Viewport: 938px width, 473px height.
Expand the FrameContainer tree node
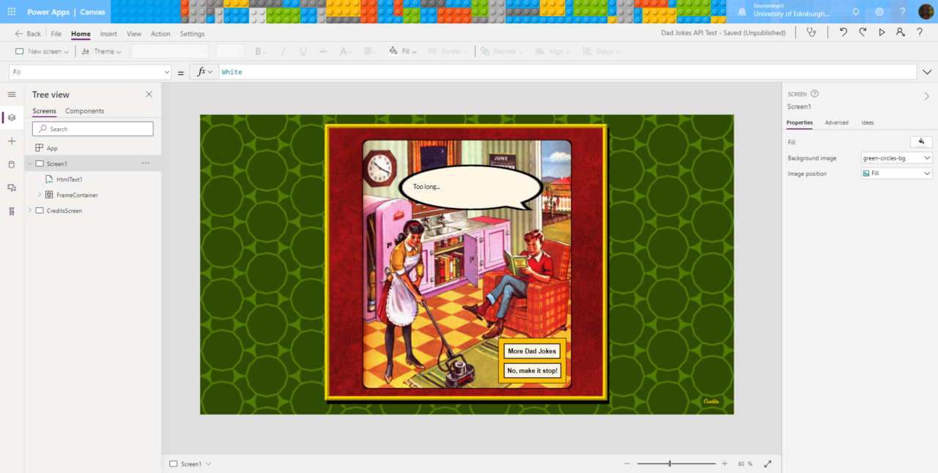40,195
